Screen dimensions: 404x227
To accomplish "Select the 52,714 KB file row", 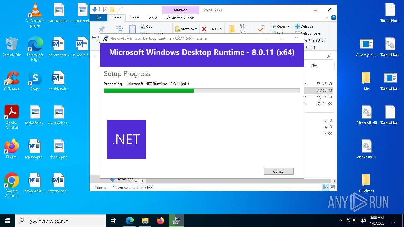I will click(x=318, y=104).
